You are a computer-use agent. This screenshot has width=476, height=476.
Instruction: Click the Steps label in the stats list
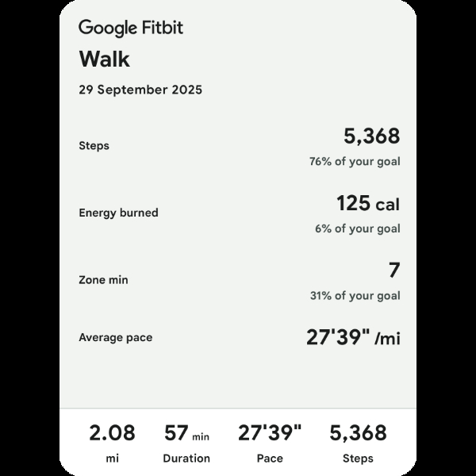(94, 146)
